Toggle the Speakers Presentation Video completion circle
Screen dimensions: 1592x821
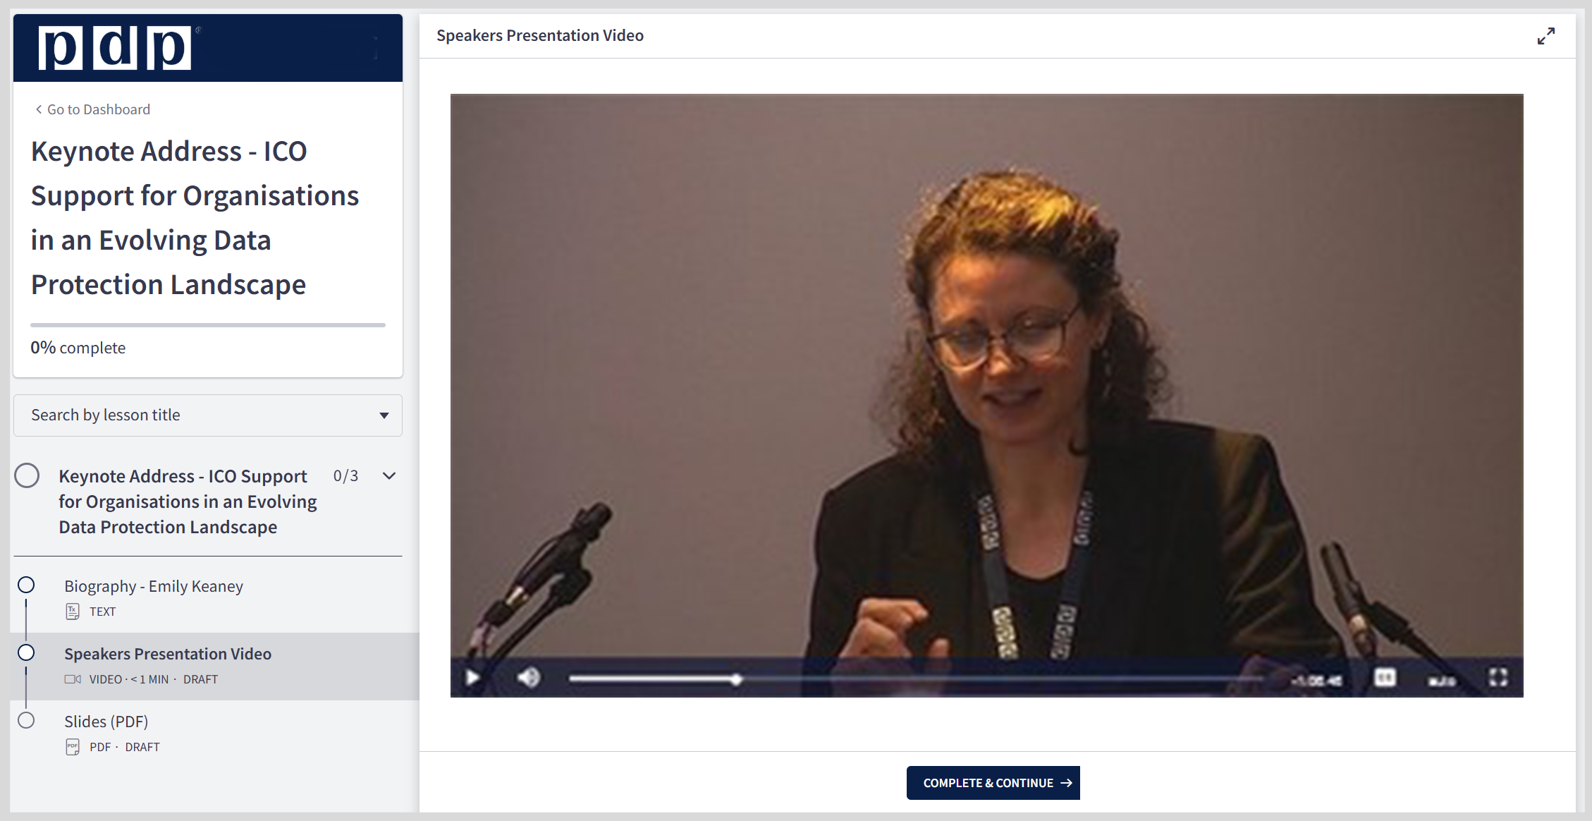pyautogui.click(x=26, y=652)
